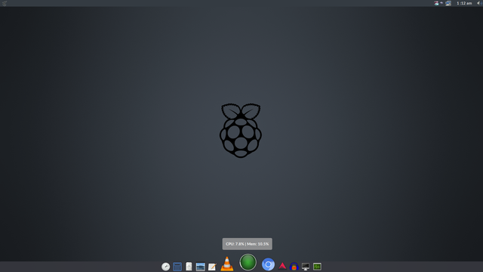
Task: Click the pink and teal tray icon
Action: tap(436, 3)
